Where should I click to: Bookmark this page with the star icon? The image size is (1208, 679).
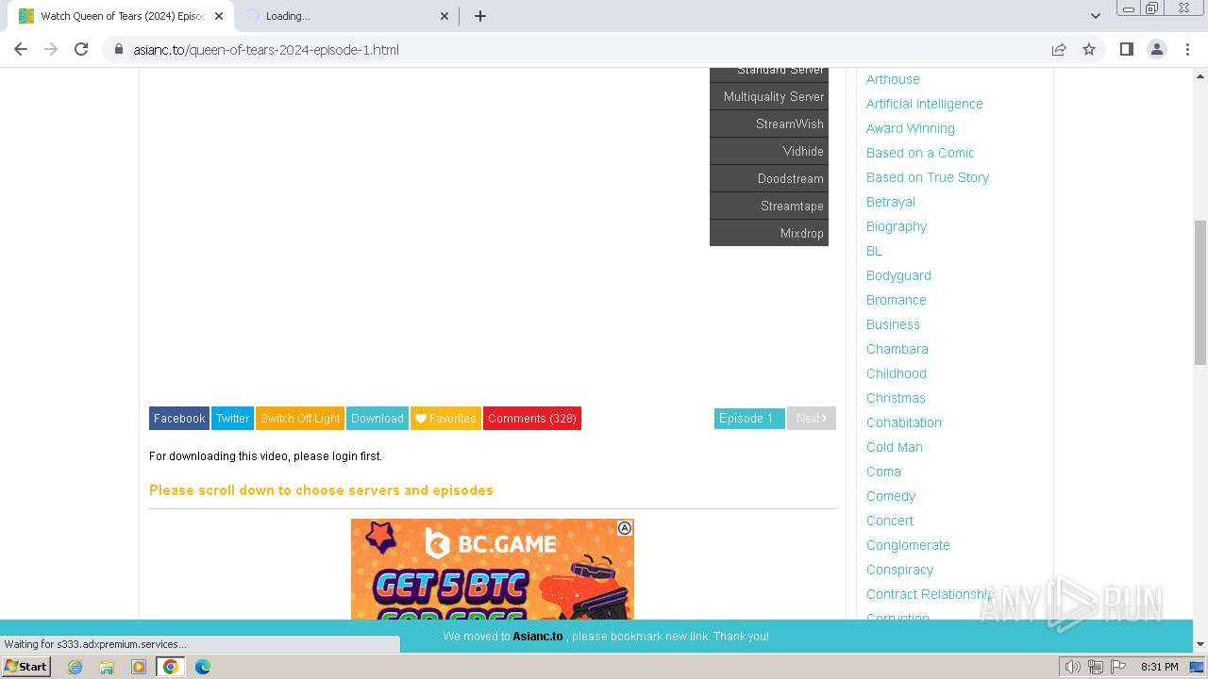[x=1089, y=49]
